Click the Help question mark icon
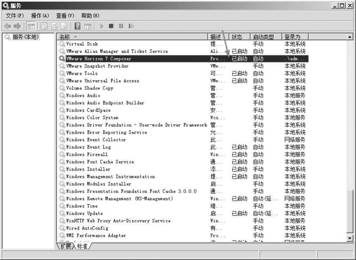This screenshot has height=260, width=356. pos(78,26)
